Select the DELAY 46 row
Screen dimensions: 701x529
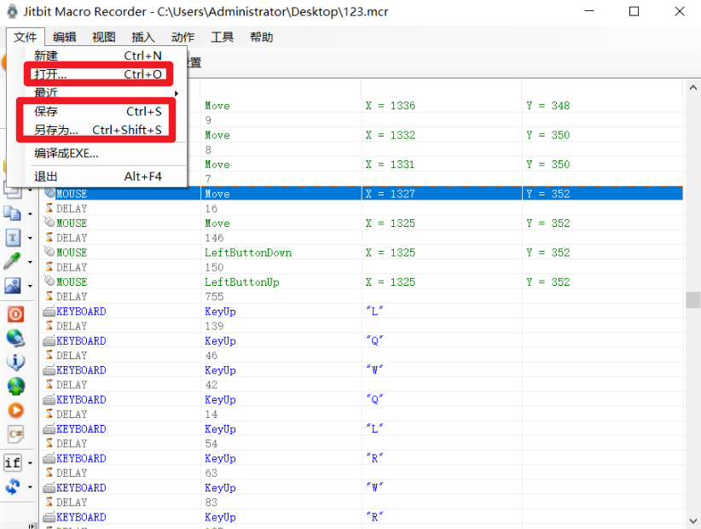[x=362, y=356]
